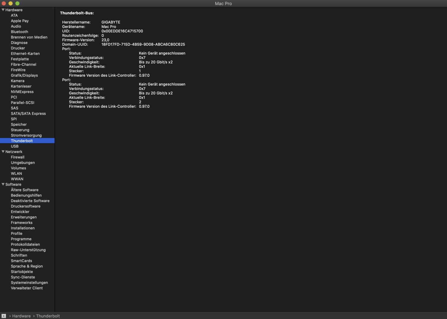447x319 pixels.
Task: Open the Profile entry
Action: tap(17, 234)
